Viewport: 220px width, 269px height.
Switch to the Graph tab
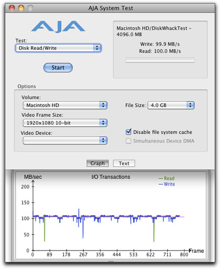[97, 164]
